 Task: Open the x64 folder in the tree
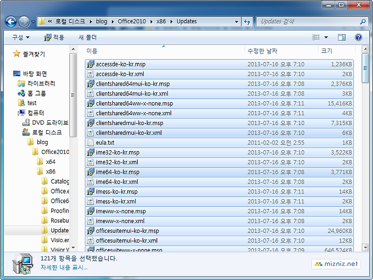(51, 162)
